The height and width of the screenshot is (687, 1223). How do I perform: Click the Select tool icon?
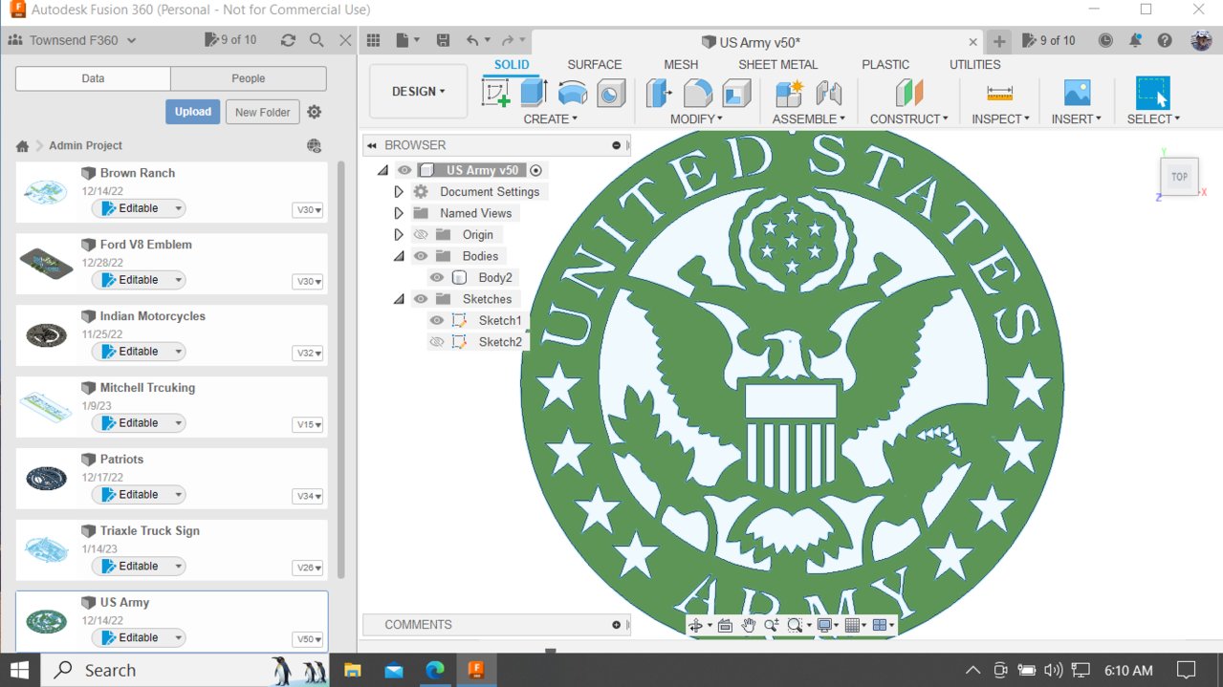coord(1153,93)
